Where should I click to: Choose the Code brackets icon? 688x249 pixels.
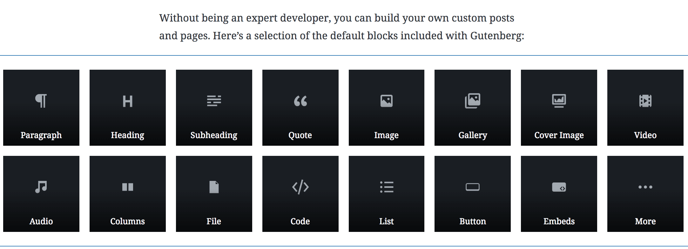coord(300,187)
